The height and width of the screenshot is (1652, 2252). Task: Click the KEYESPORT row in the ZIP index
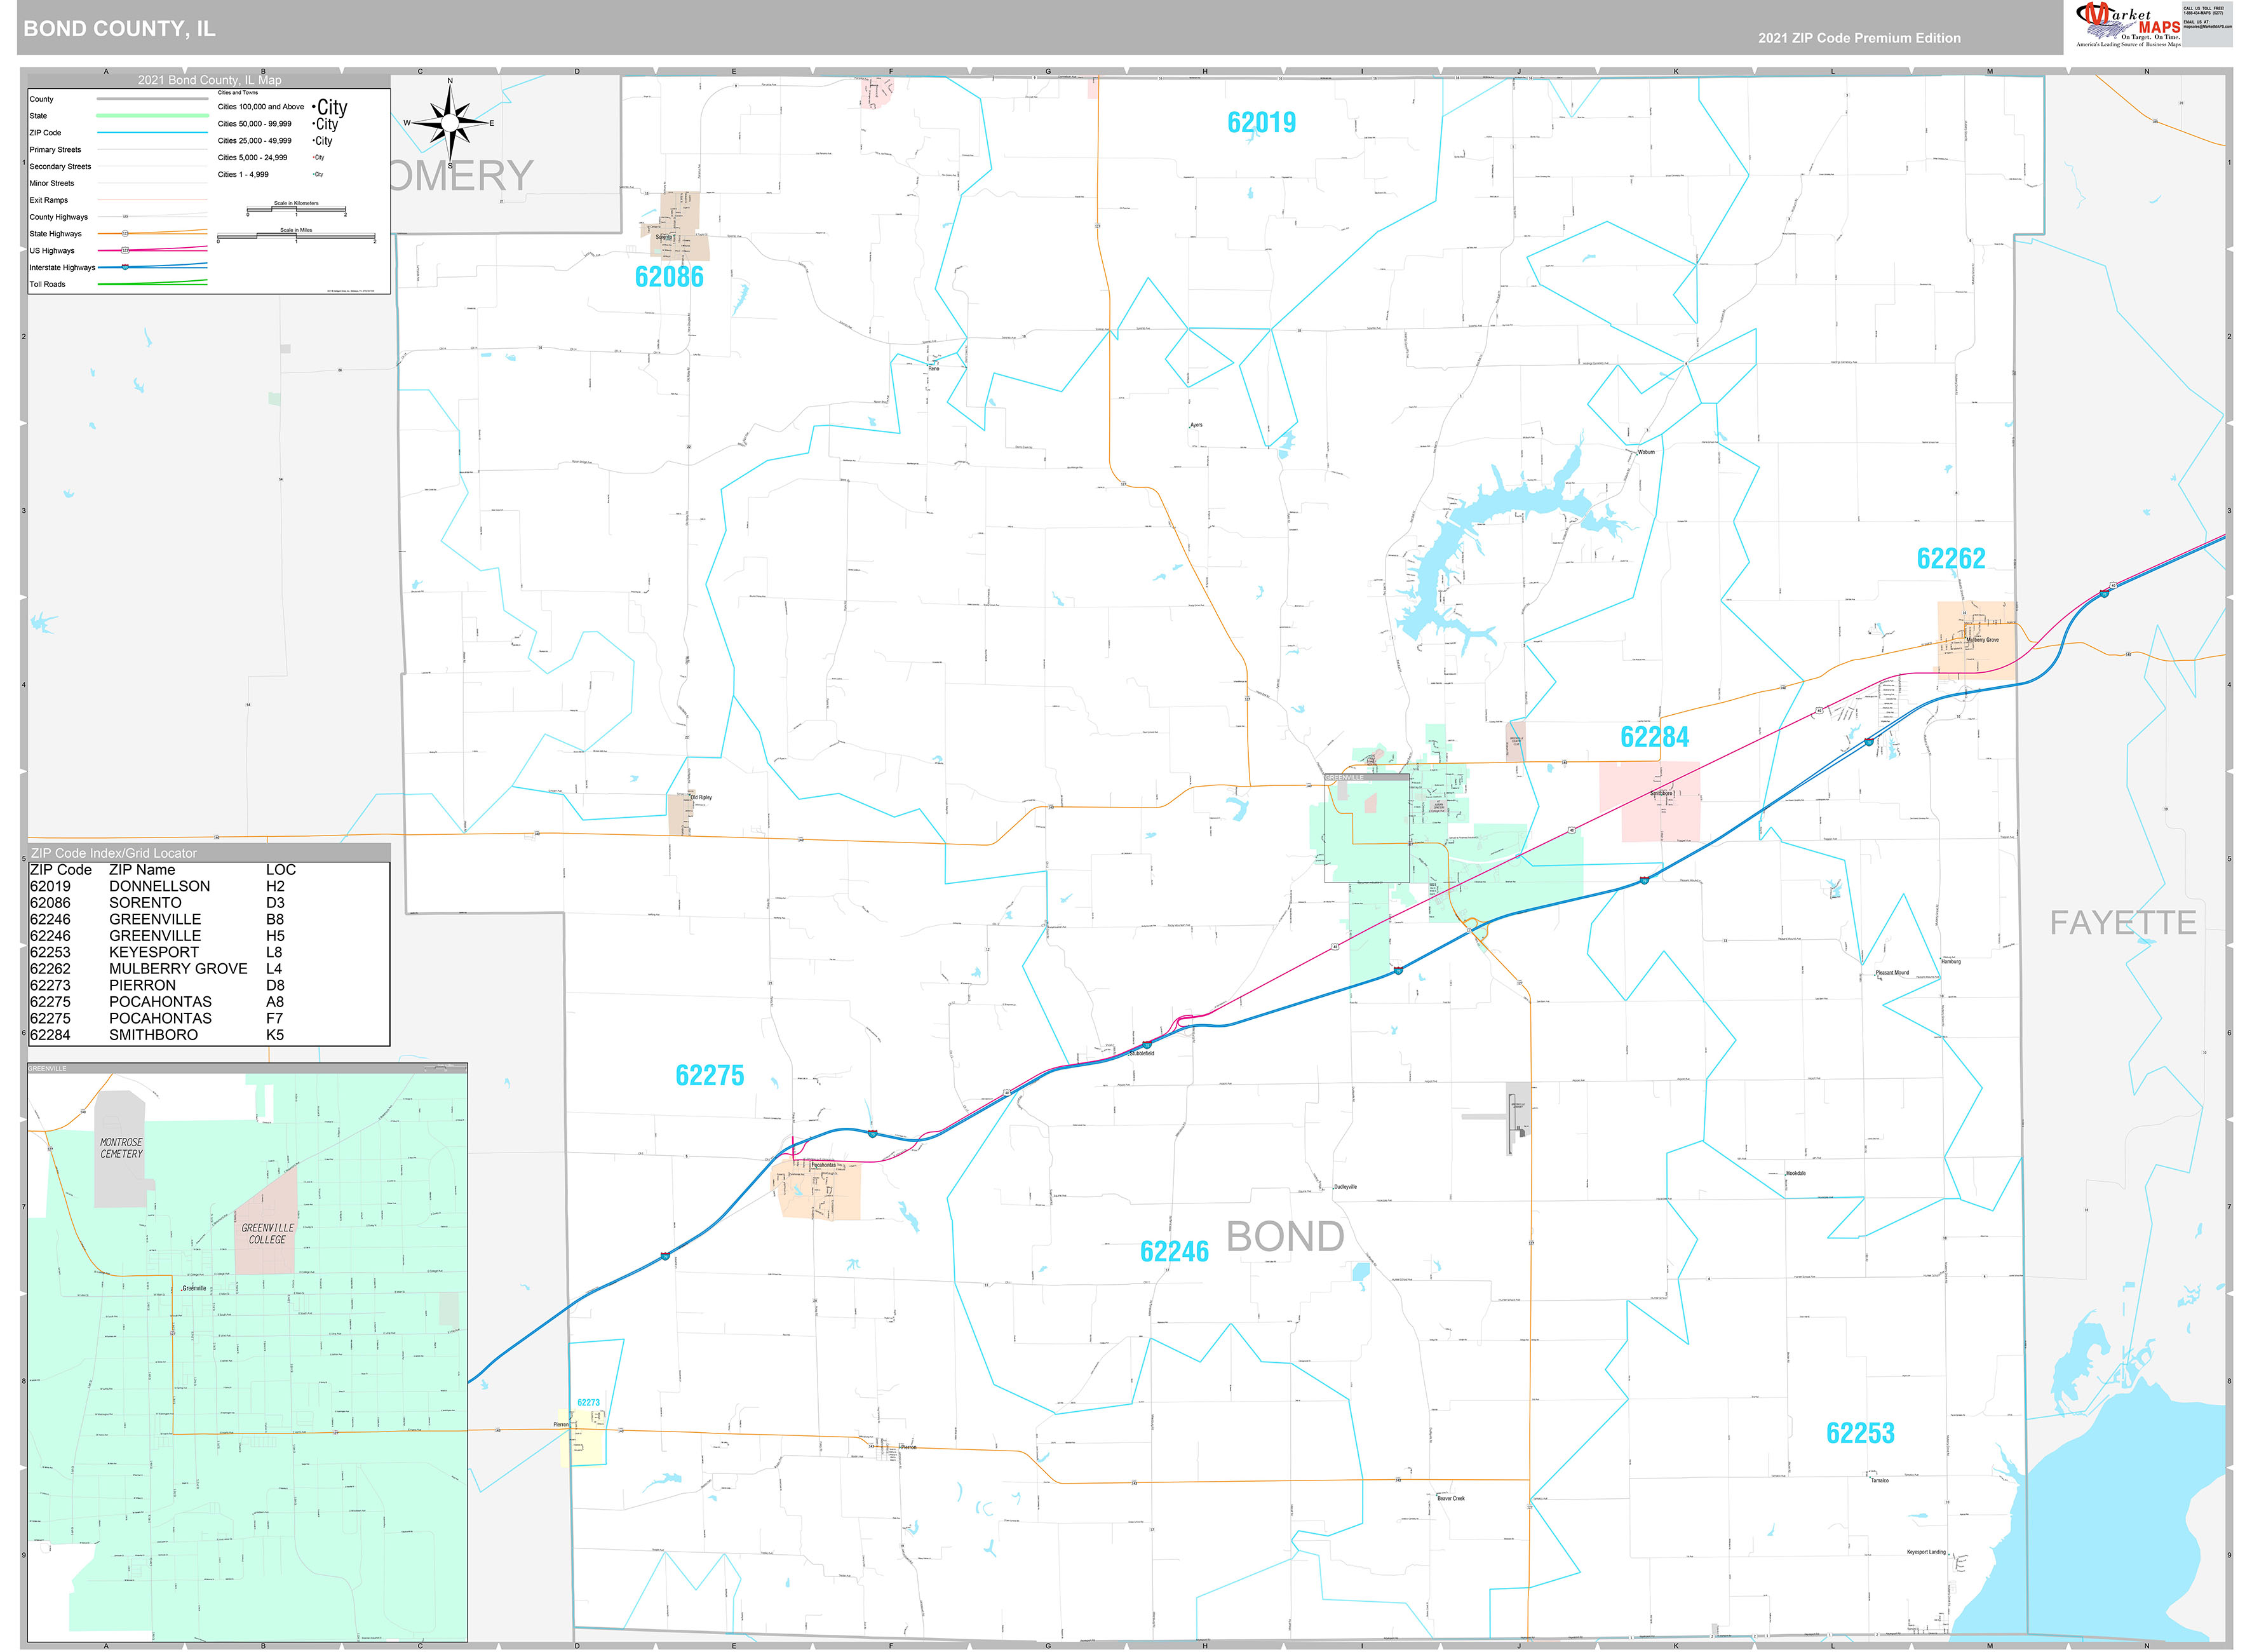(x=209, y=952)
